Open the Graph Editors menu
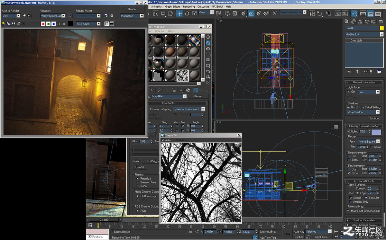386x240 pixels. [x=173, y=6]
